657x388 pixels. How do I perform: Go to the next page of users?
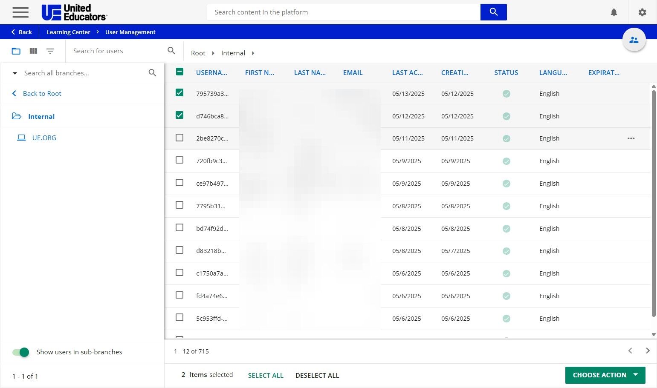(x=648, y=351)
